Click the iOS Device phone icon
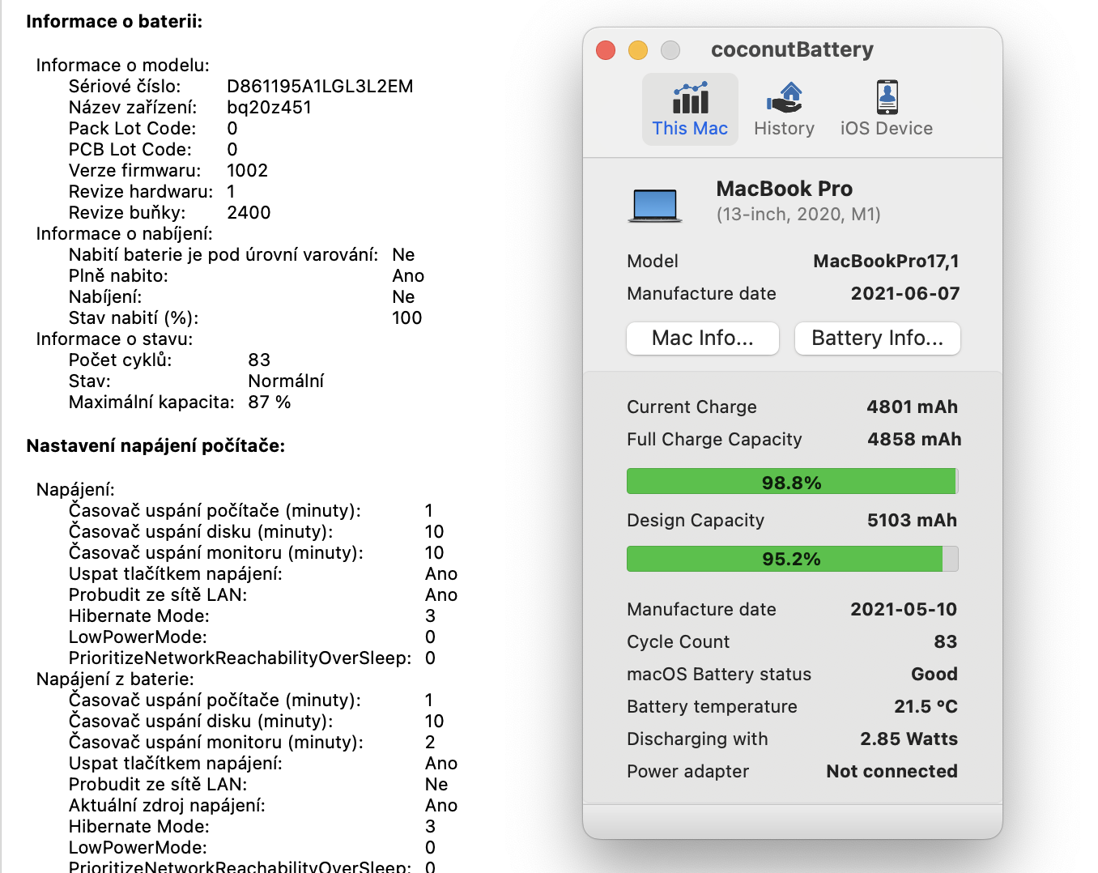This screenshot has width=1098, height=873. 887,98
